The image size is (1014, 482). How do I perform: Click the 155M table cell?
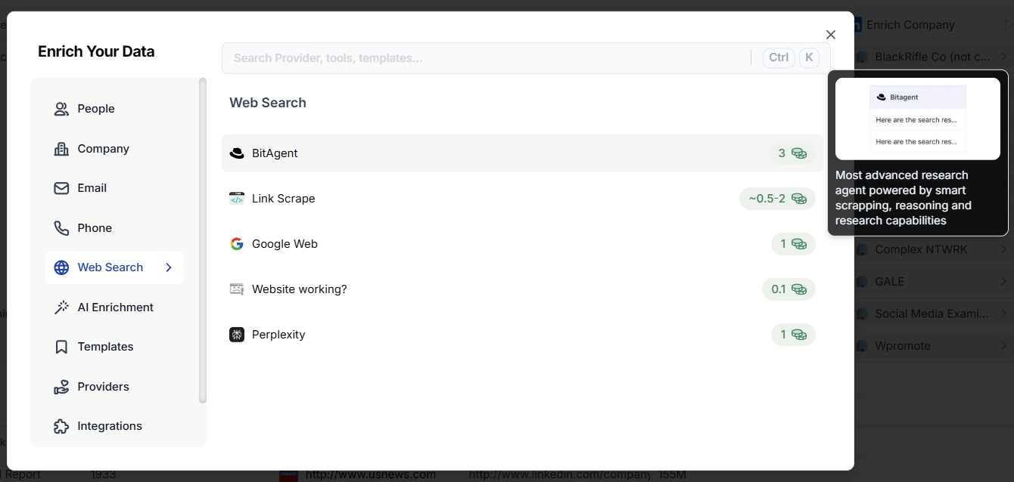coord(672,475)
